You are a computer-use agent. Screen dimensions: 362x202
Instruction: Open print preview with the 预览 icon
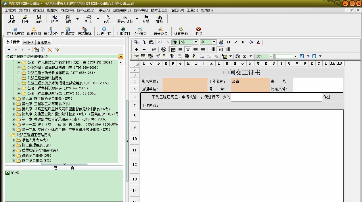pyautogui.click(x=107, y=19)
